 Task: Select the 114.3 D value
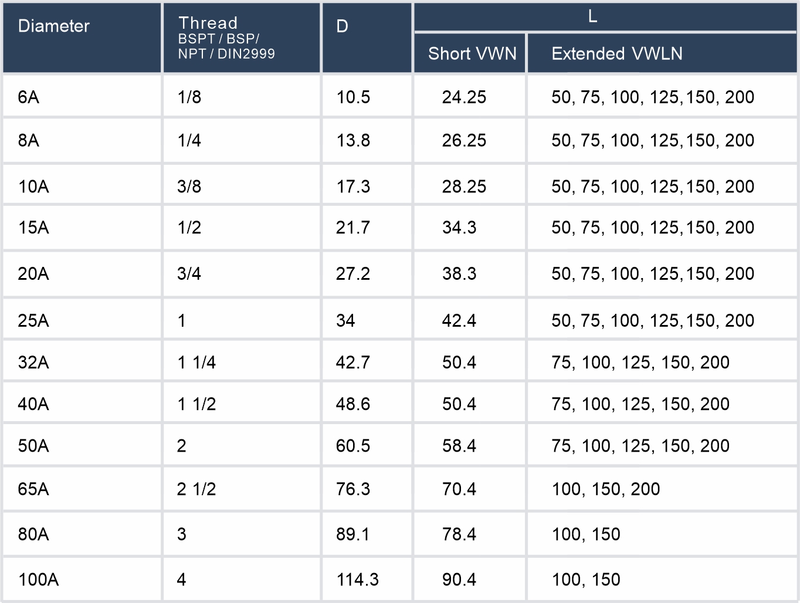(x=357, y=580)
